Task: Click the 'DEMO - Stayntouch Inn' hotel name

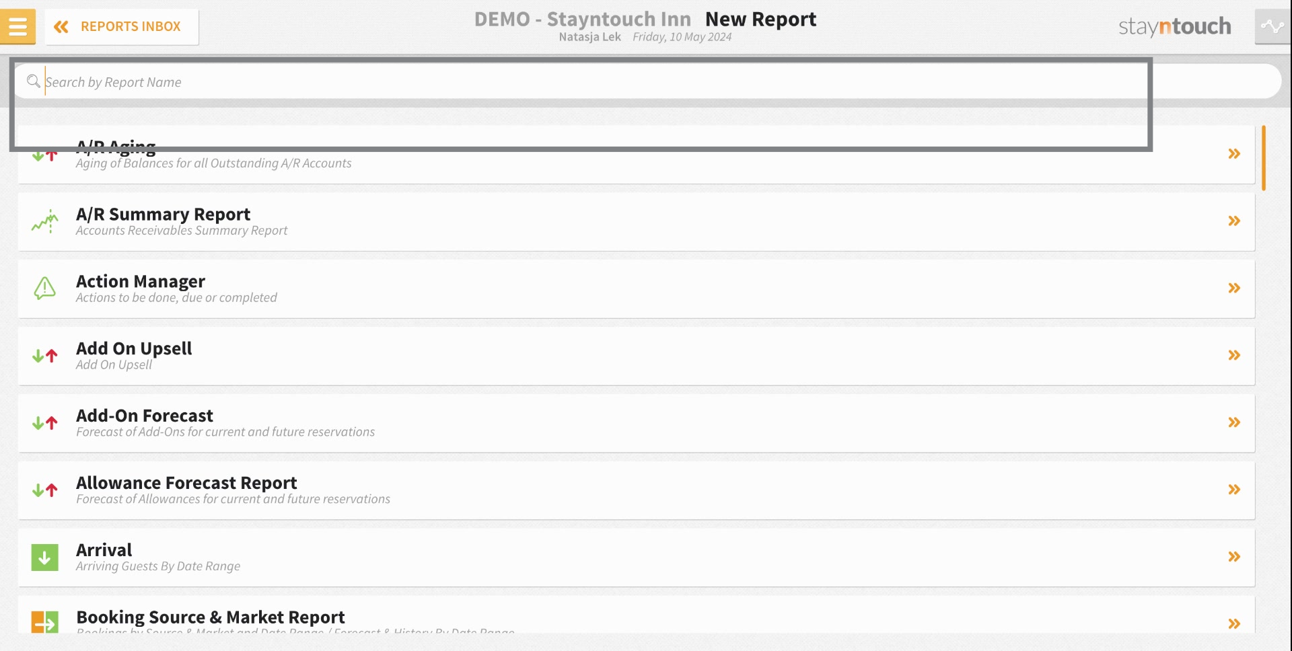Action: (583, 20)
